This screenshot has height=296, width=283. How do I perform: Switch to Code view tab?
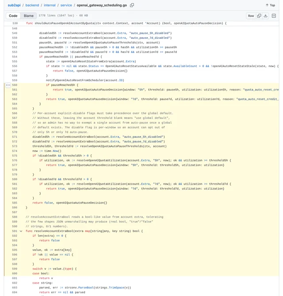[x=13, y=15]
